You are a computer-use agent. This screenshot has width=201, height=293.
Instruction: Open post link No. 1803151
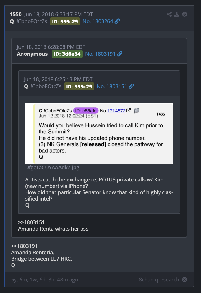tap(112, 86)
